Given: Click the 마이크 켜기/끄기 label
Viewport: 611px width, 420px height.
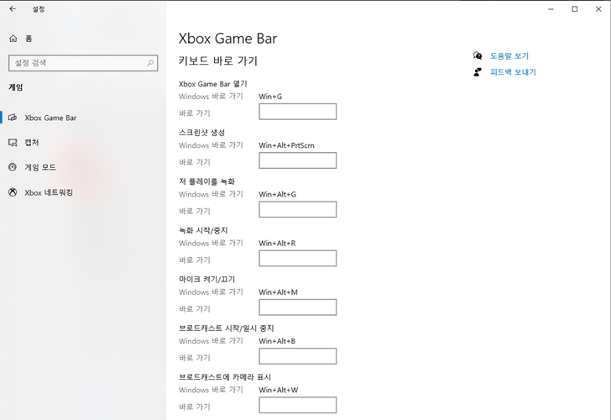Looking at the screenshot, I should point(207,279).
